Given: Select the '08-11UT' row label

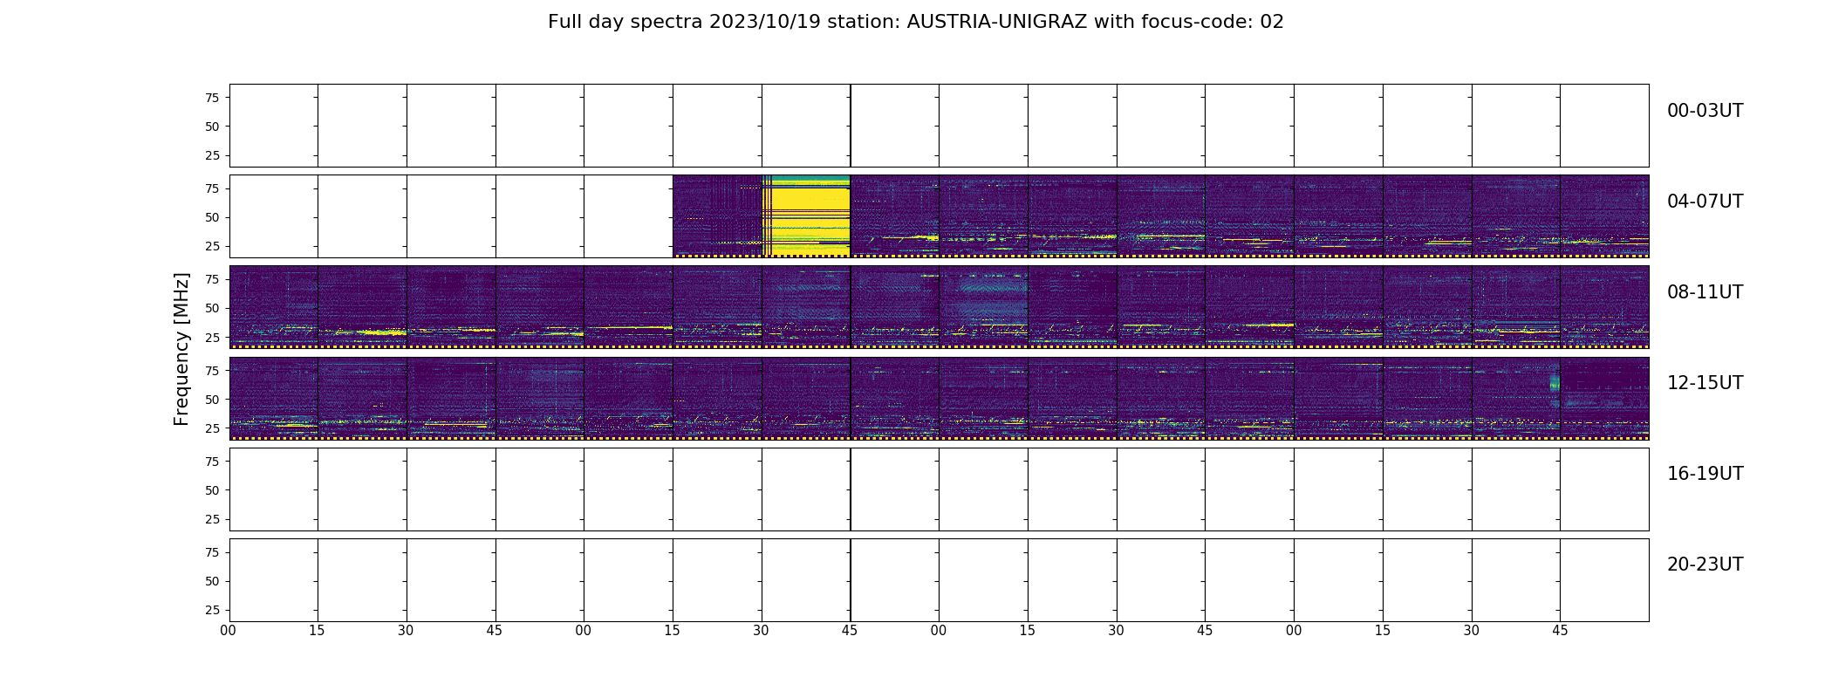Looking at the screenshot, I should pyautogui.click(x=1705, y=292).
